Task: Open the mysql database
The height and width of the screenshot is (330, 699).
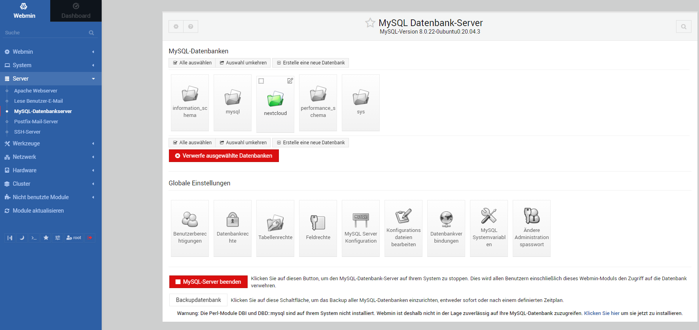Action: [233, 102]
